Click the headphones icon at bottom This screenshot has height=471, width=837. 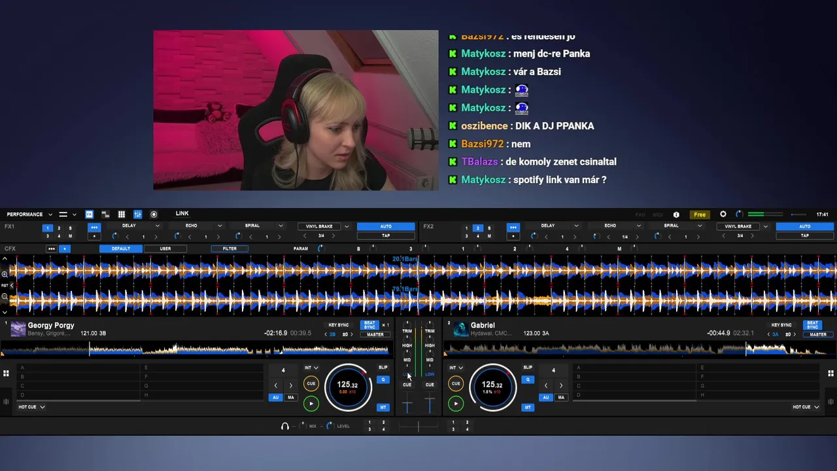(x=285, y=426)
